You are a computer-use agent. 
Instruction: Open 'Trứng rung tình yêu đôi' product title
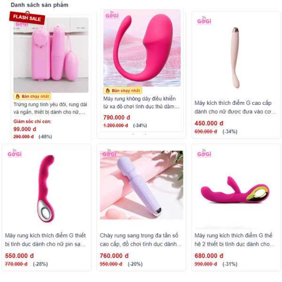coord(50,108)
